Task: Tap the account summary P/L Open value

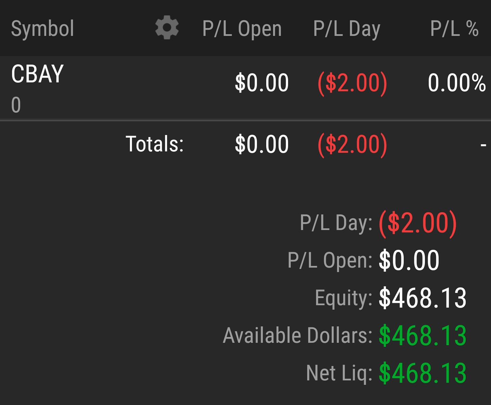Action: coord(409,260)
